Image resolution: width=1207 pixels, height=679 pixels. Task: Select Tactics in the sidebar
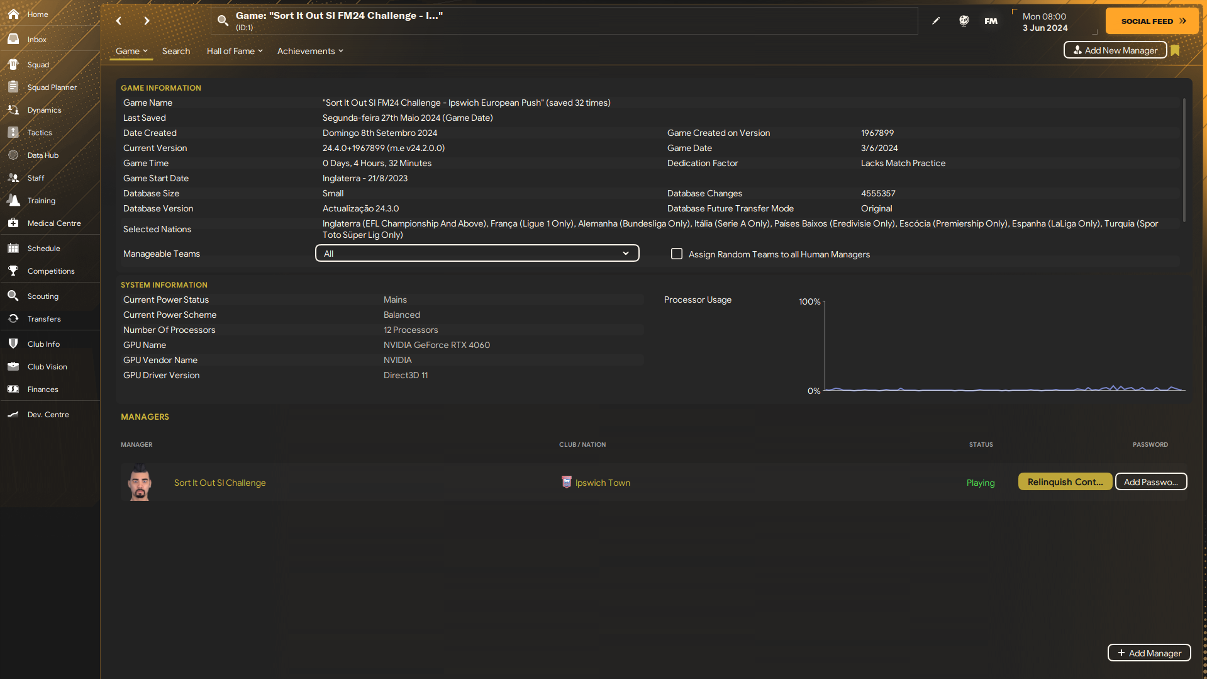tap(40, 133)
